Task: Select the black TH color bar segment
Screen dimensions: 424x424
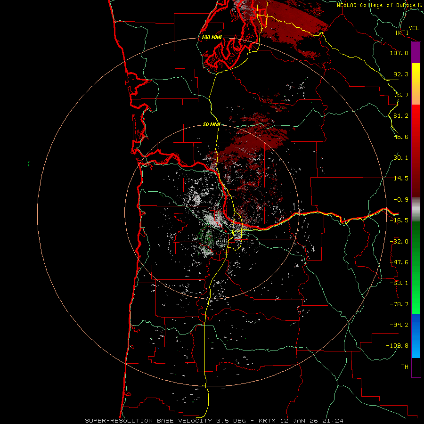Action: tap(416, 367)
